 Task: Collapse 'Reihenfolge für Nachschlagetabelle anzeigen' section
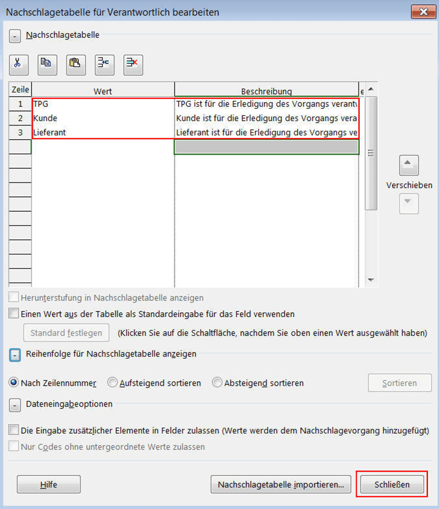14,354
